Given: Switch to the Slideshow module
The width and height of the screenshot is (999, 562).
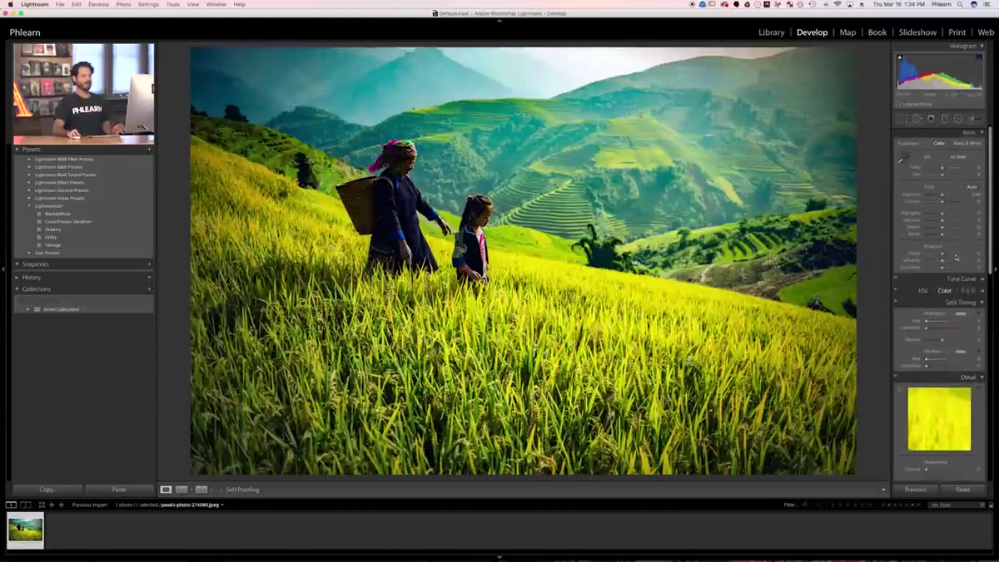Looking at the screenshot, I should tap(917, 32).
